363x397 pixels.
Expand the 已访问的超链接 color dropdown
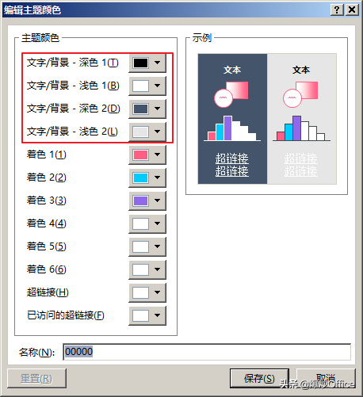click(x=158, y=315)
